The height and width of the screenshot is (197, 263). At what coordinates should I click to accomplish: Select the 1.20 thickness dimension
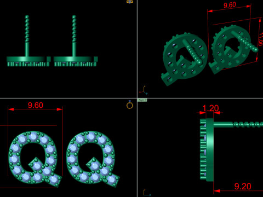(x=210, y=108)
